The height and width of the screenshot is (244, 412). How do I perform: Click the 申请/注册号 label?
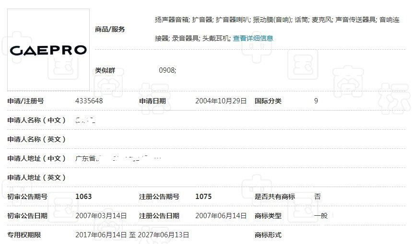pyautogui.click(x=25, y=101)
